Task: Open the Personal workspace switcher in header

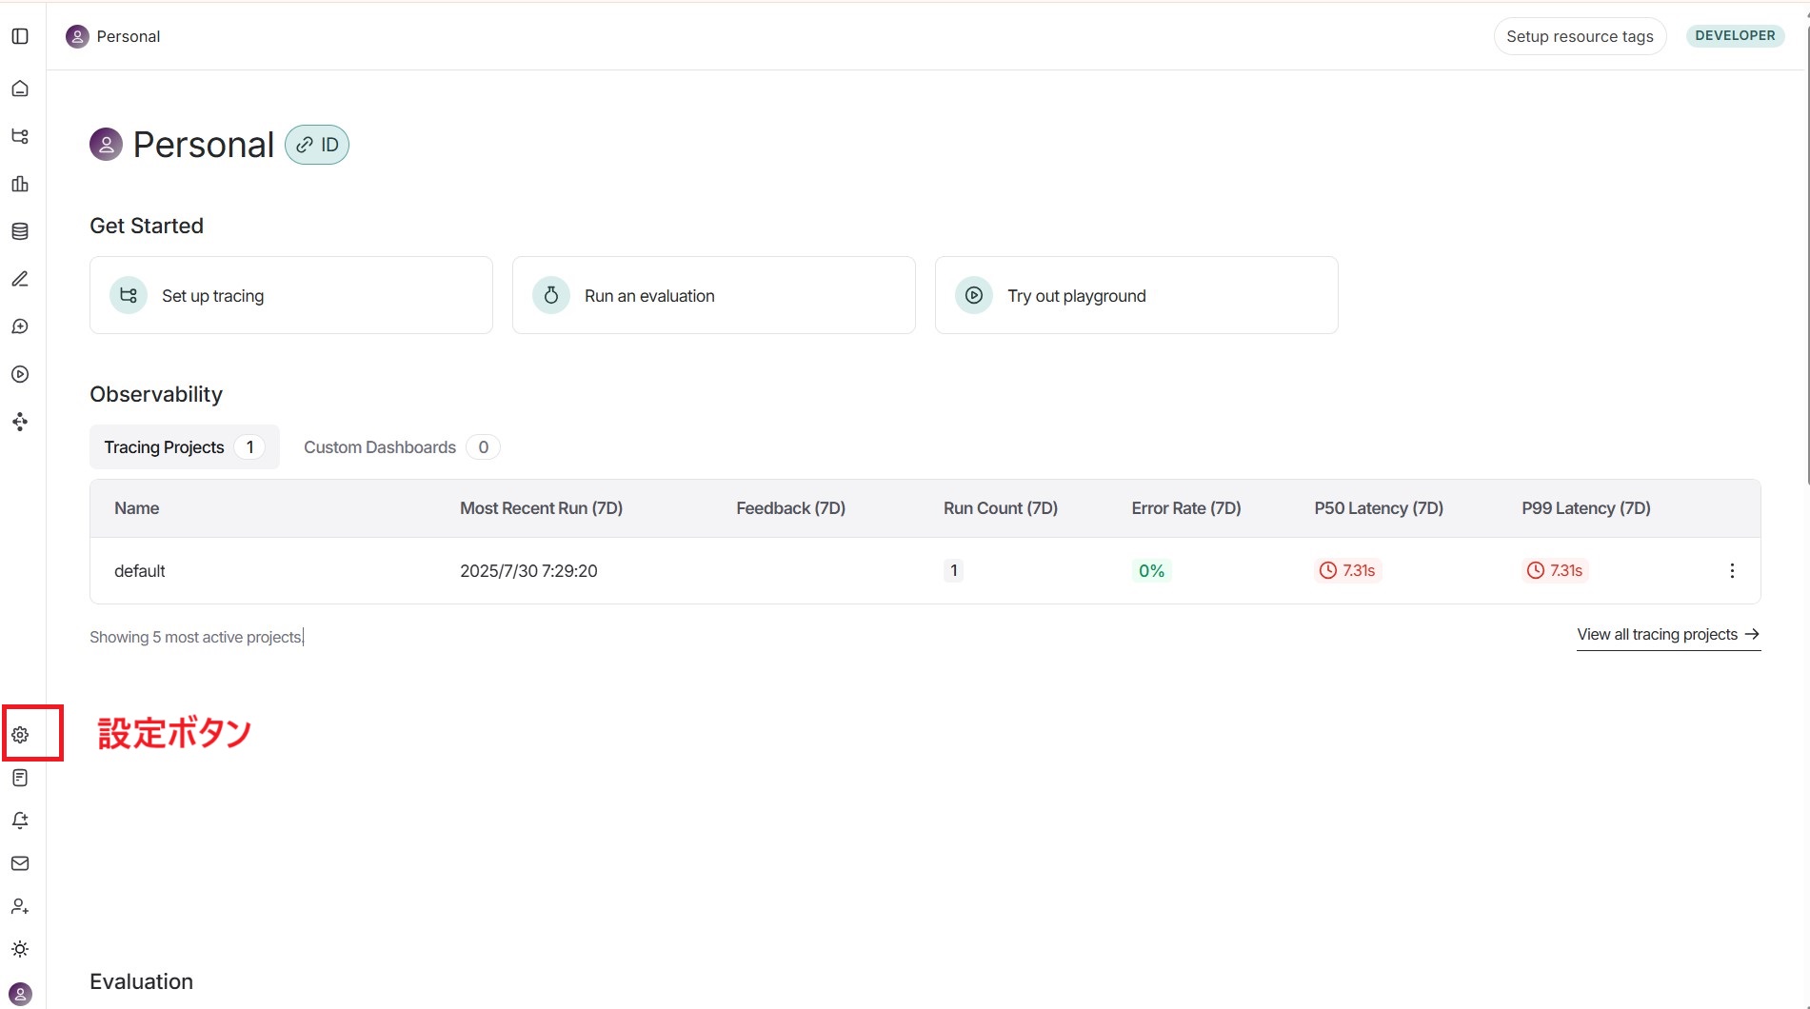Action: (113, 36)
